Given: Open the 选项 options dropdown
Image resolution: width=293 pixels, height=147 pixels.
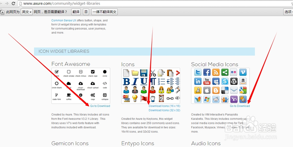Looking at the screenshot, I should (x=288, y=12).
